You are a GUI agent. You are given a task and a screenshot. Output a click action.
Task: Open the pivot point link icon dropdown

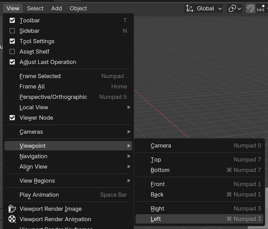pos(234,9)
